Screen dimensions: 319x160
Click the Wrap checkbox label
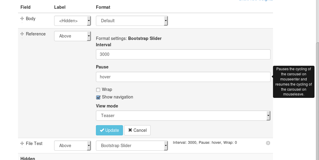[107, 89]
